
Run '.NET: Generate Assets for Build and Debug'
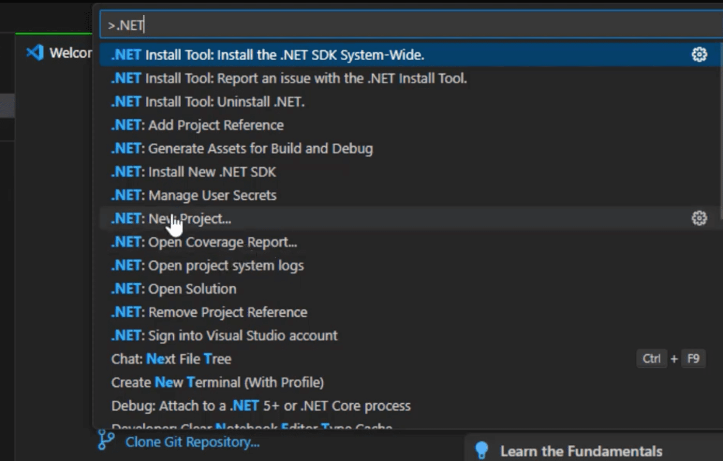coord(242,148)
